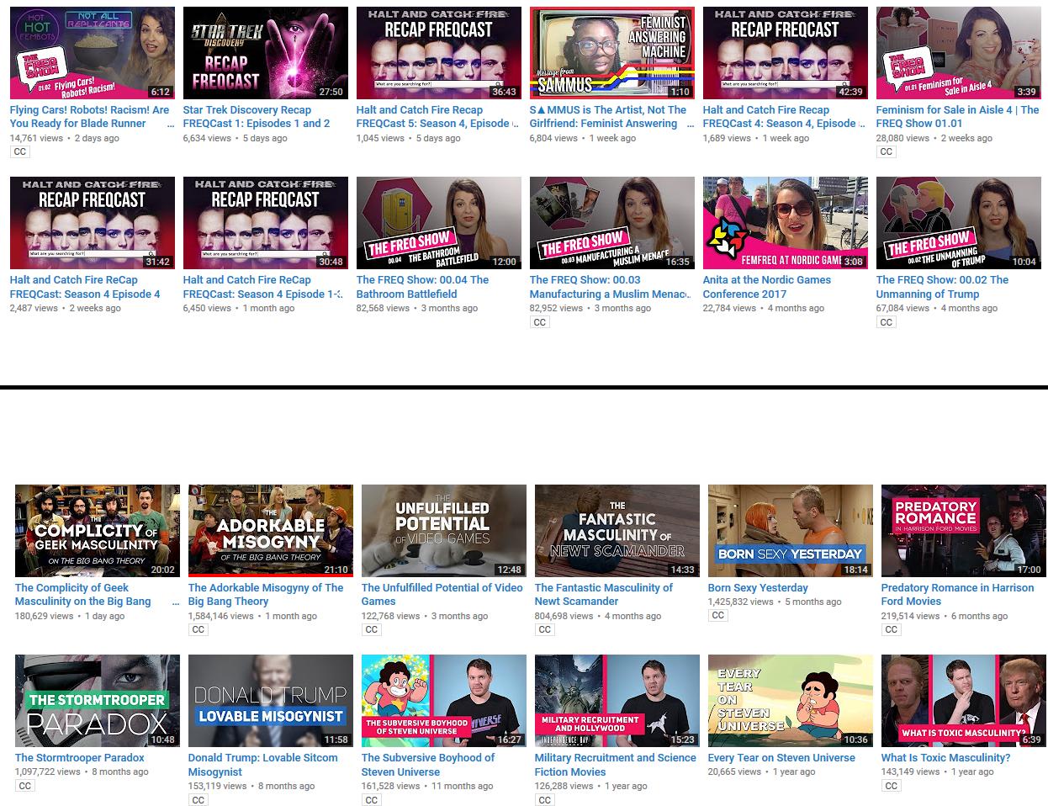Open 'Halt and Catch Fire ReCap Season 4 Episode 1-3'
Viewport: 1048px width, 806px height.
[264, 287]
